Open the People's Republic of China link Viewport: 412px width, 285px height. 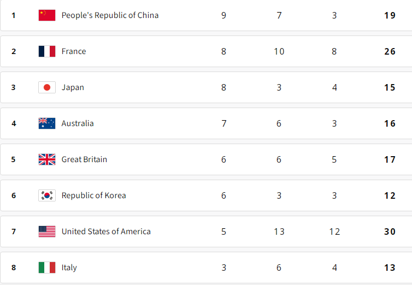(x=110, y=15)
